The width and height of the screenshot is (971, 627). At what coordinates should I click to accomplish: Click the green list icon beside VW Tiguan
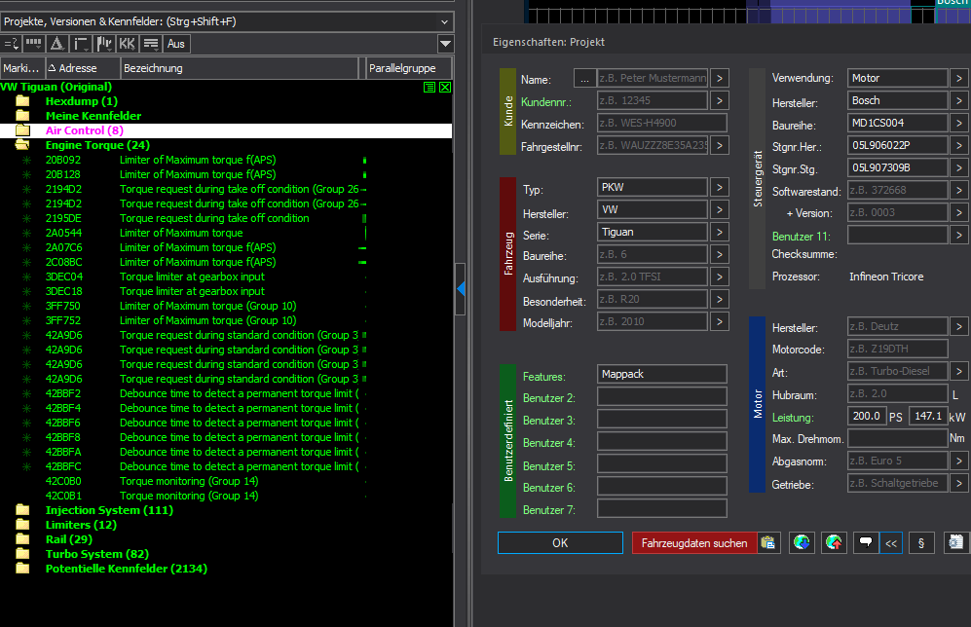coord(429,88)
